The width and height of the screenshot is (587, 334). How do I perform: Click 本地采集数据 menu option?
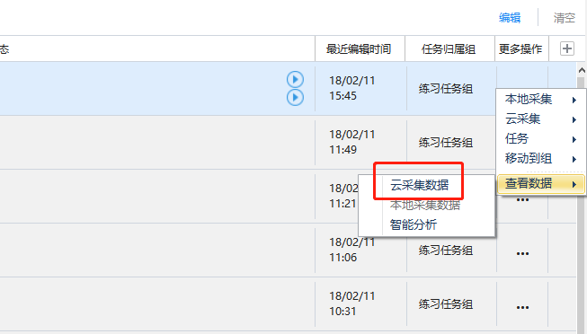(425, 205)
